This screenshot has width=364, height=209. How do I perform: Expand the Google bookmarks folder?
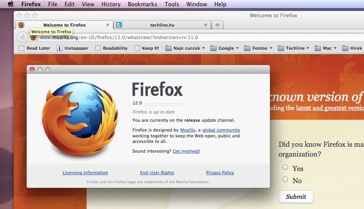224,48
